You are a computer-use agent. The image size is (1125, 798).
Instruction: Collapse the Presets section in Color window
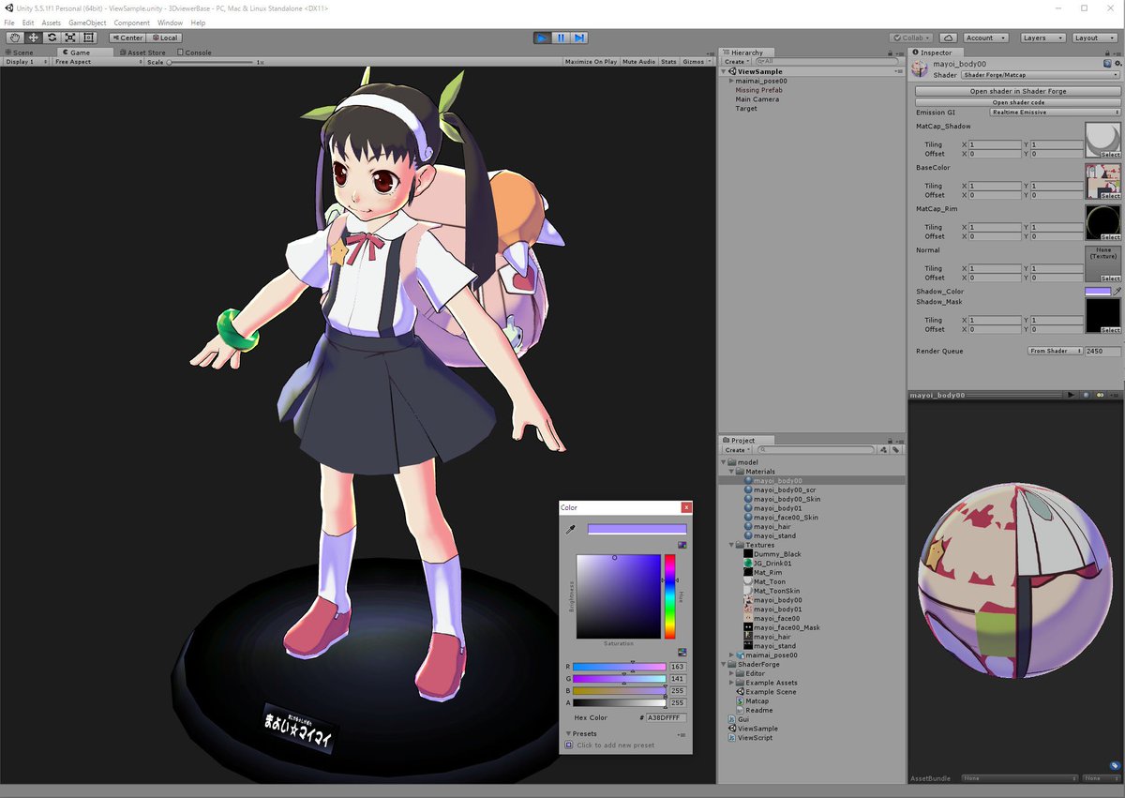pos(568,734)
